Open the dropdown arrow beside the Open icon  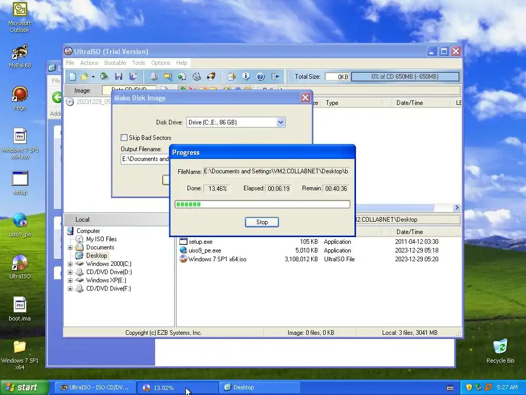pyautogui.click(x=93, y=77)
